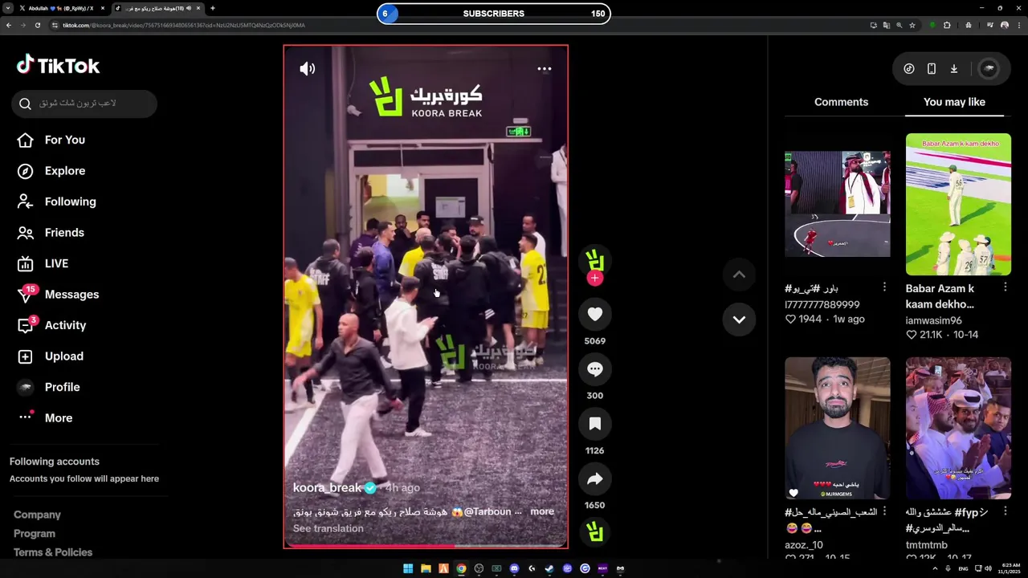
Task: Open the browser extensions puzzle icon
Action: pyautogui.click(x=947, y=25)
